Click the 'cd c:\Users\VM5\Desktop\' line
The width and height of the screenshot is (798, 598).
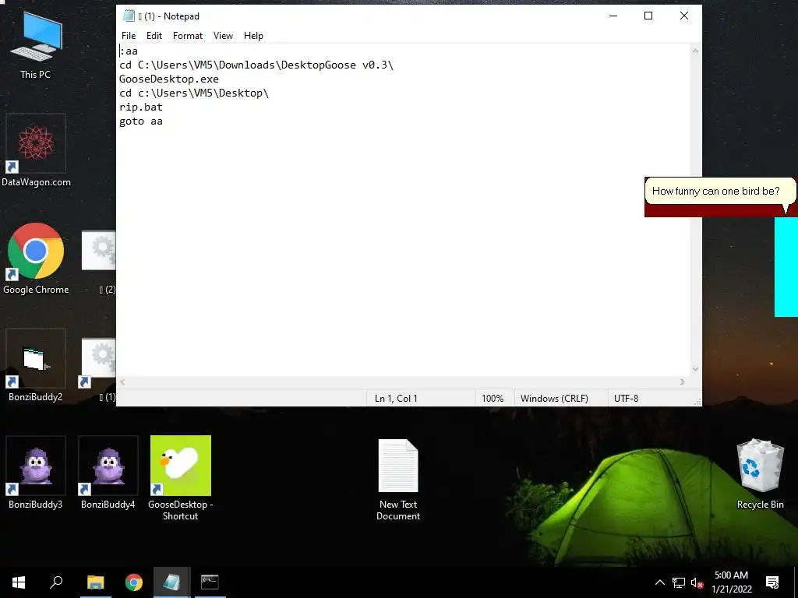(194, 93)
